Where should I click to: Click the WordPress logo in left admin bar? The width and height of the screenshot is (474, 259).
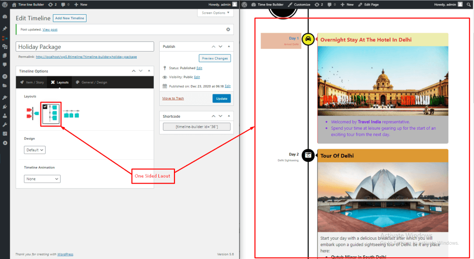5,5
